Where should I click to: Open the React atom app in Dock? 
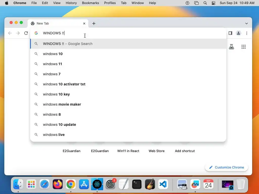click(x=97, y=184)
